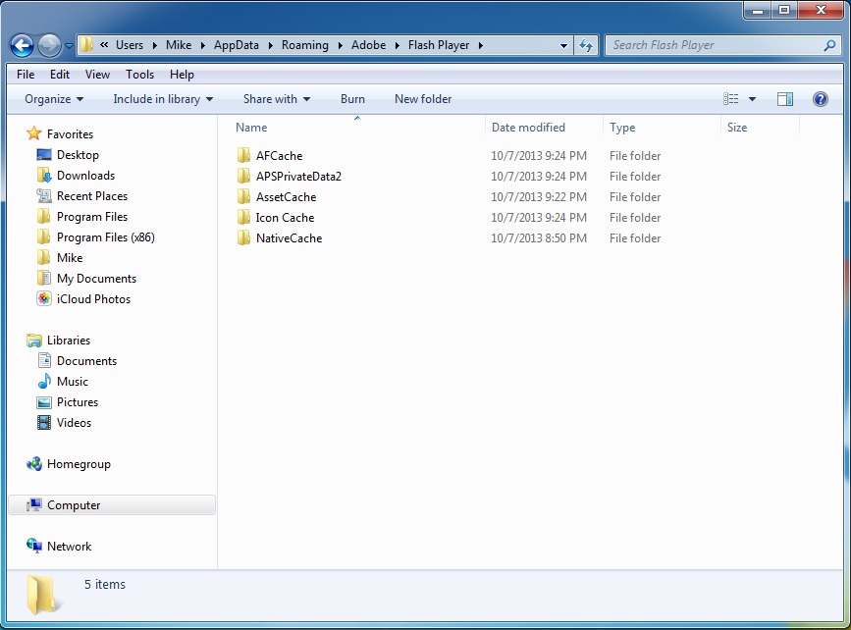The image size is (851, 630).
Task: Open the Change your view dropdown arrow
Action: coord(750,98)
